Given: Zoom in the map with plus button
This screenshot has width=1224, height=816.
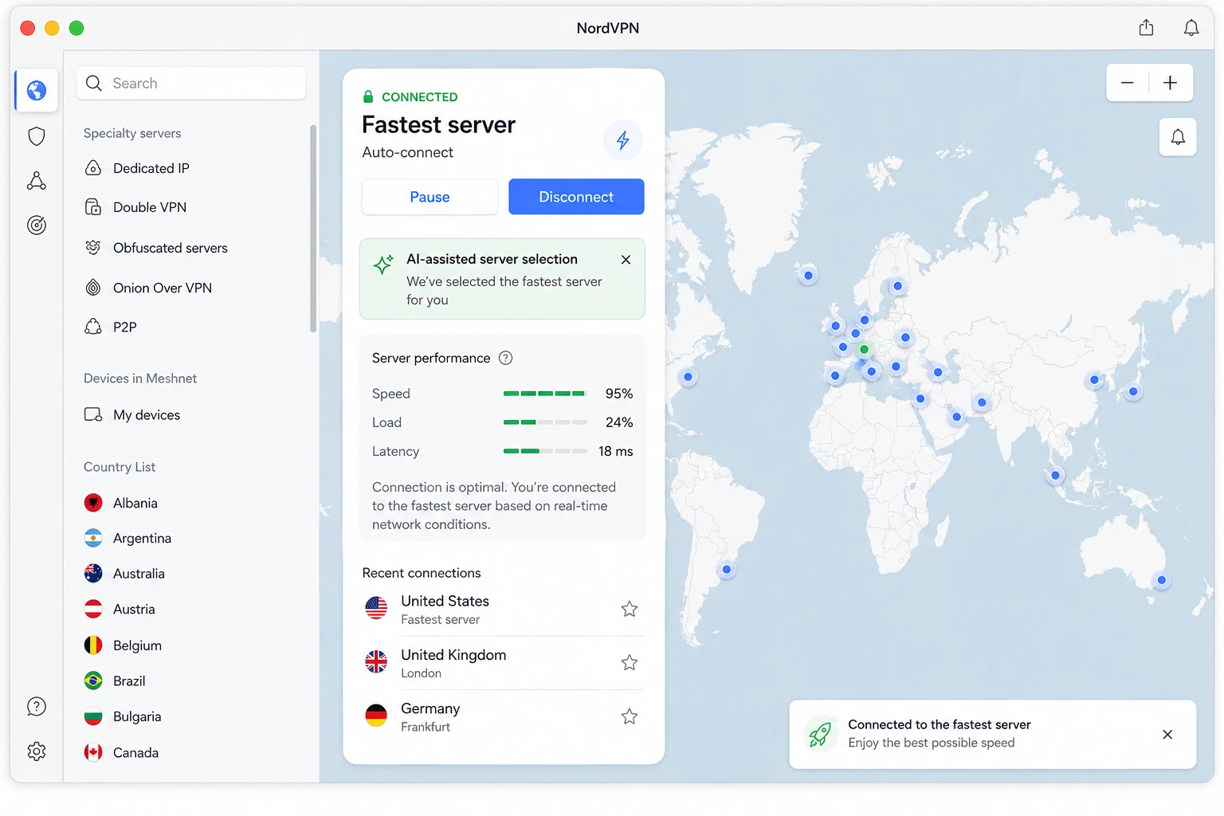Looking at the screenshot, I should [x=1171, y=83].
